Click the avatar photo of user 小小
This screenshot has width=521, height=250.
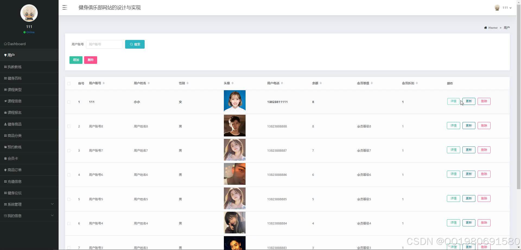point(235,101)
